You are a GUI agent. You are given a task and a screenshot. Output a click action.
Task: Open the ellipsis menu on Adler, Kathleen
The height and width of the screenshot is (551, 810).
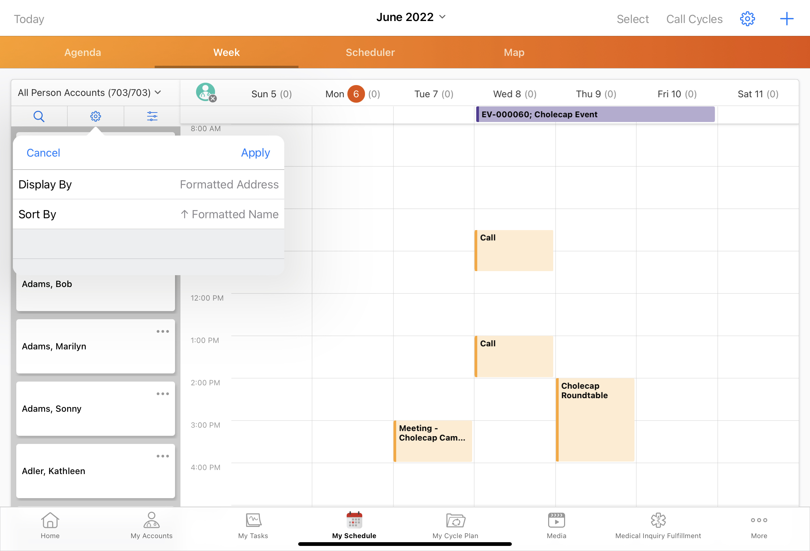click(x=163, y=456)
